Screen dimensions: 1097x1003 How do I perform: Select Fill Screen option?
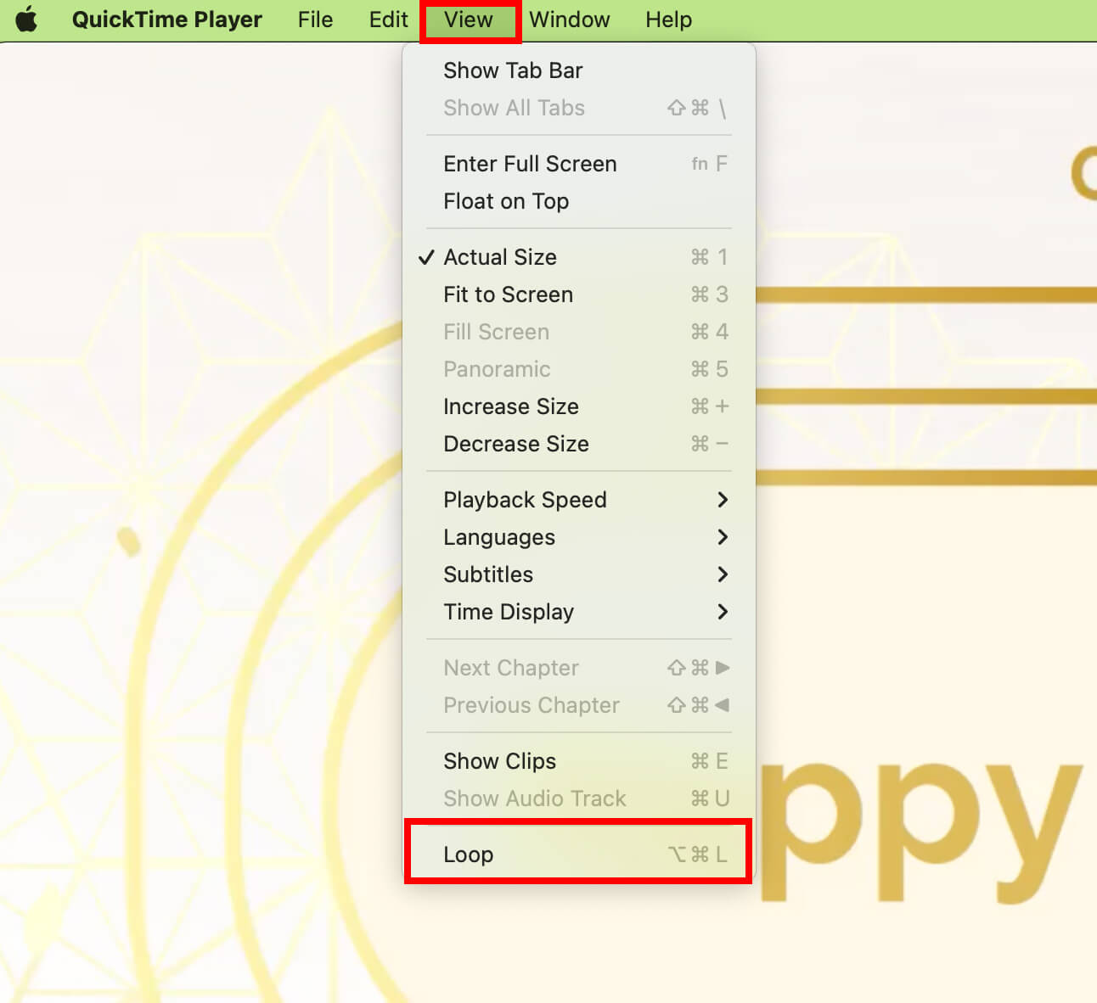tap(579, 332)
